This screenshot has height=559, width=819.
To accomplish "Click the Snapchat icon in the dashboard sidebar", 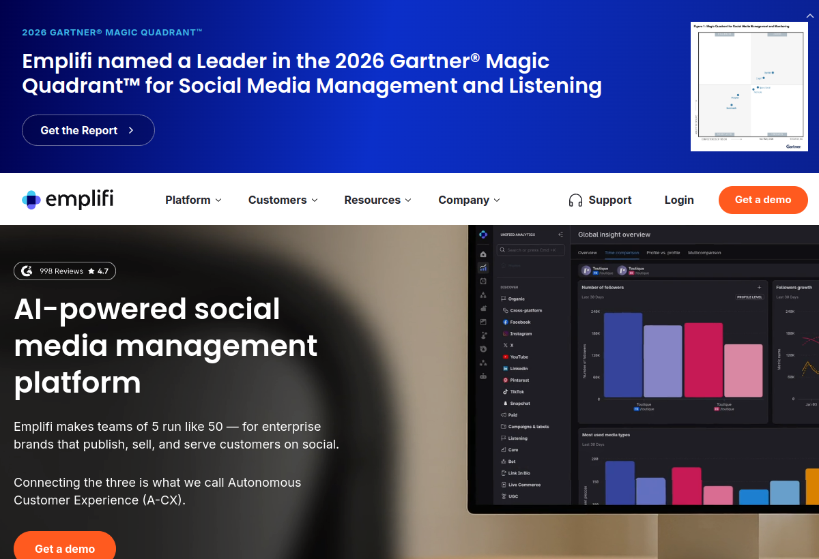I will point(505,403).
